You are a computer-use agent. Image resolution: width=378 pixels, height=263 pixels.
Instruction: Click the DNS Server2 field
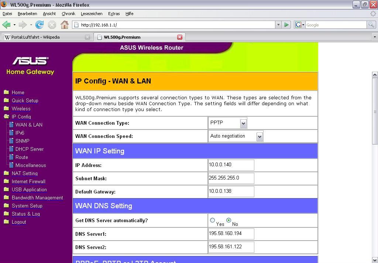coord(231,247)
